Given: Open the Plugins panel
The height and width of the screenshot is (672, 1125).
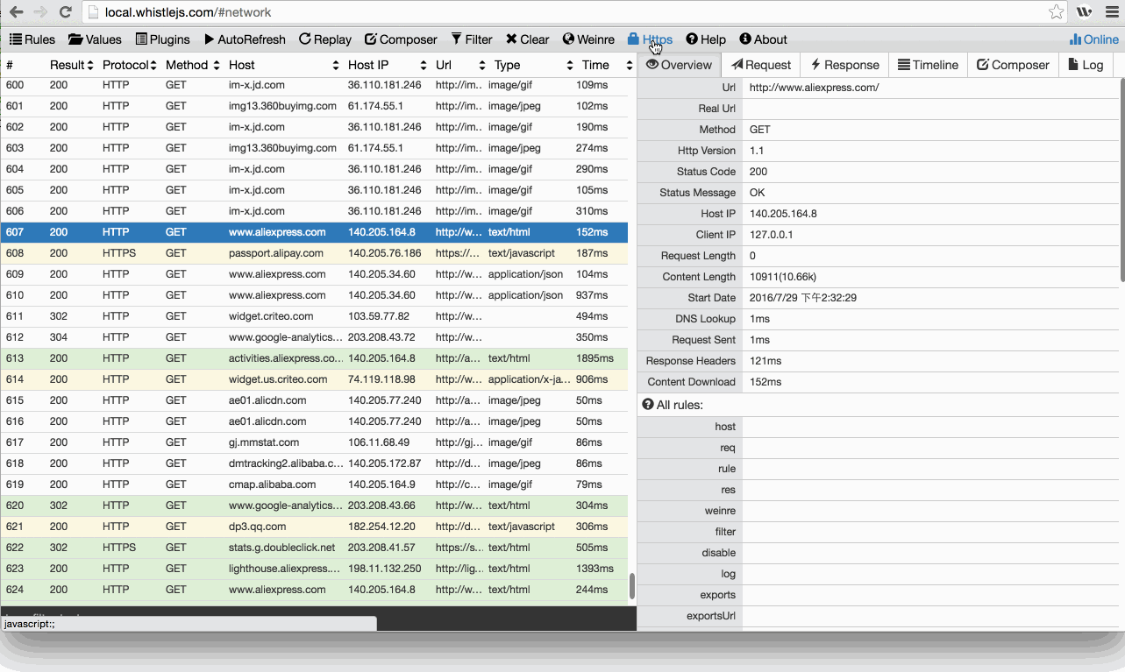Looking at the screenshot, I should 162,39.
